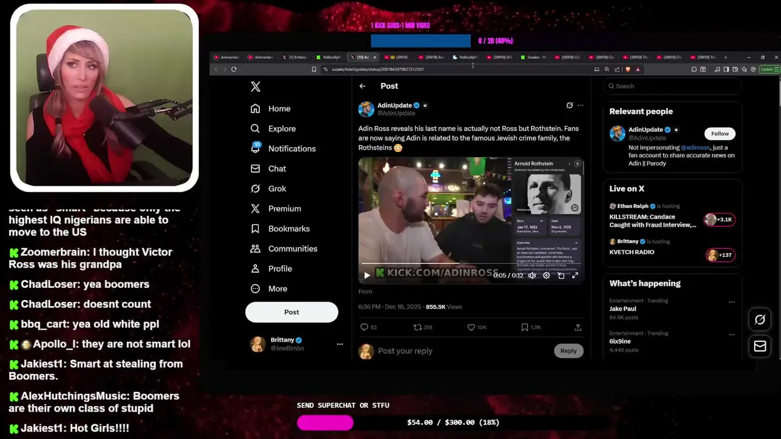Click the @adinross mention link
The width and height of the screenshot is (781, 439).
point(695,148)
